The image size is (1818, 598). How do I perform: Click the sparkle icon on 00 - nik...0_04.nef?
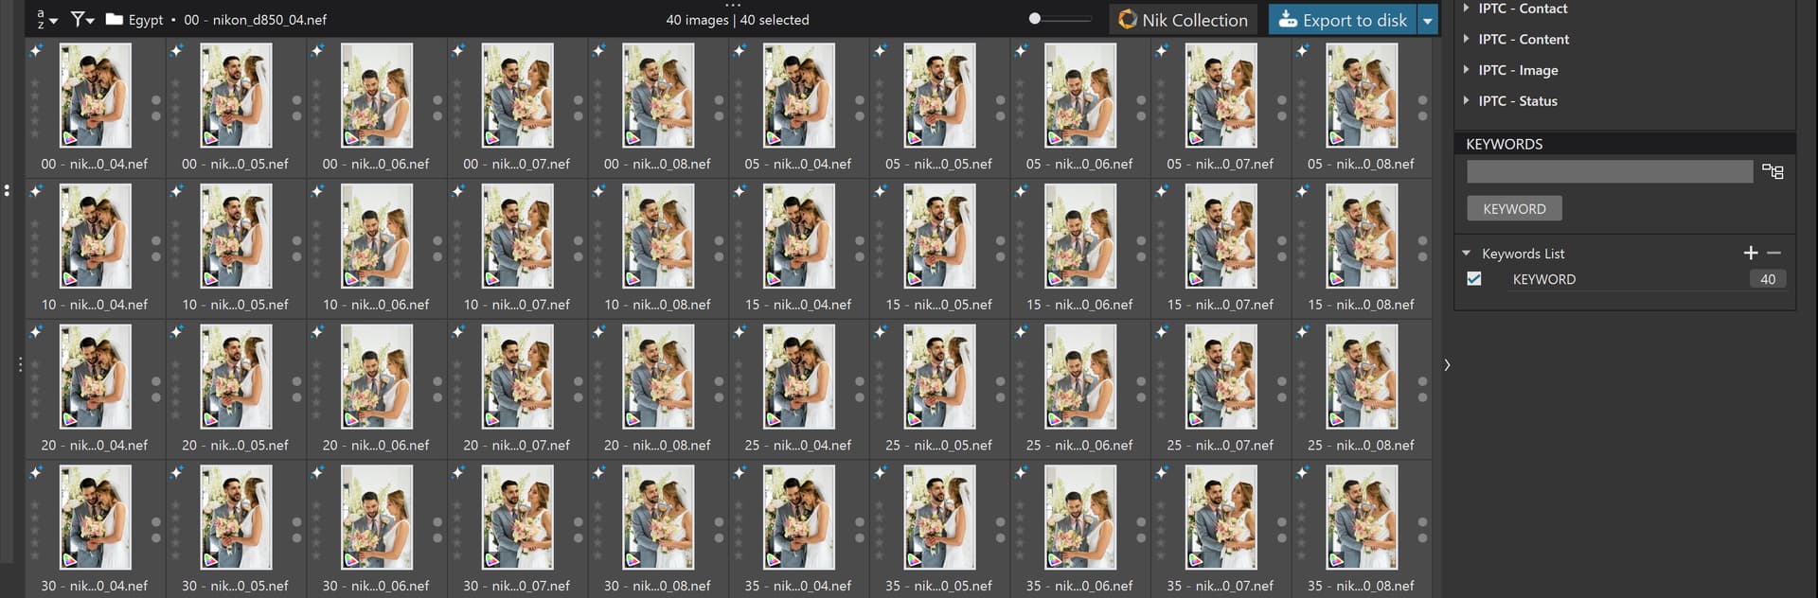(x=36, y=51)
